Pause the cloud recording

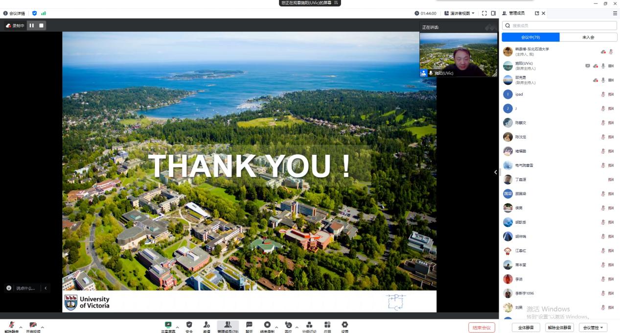pos(32,25)
